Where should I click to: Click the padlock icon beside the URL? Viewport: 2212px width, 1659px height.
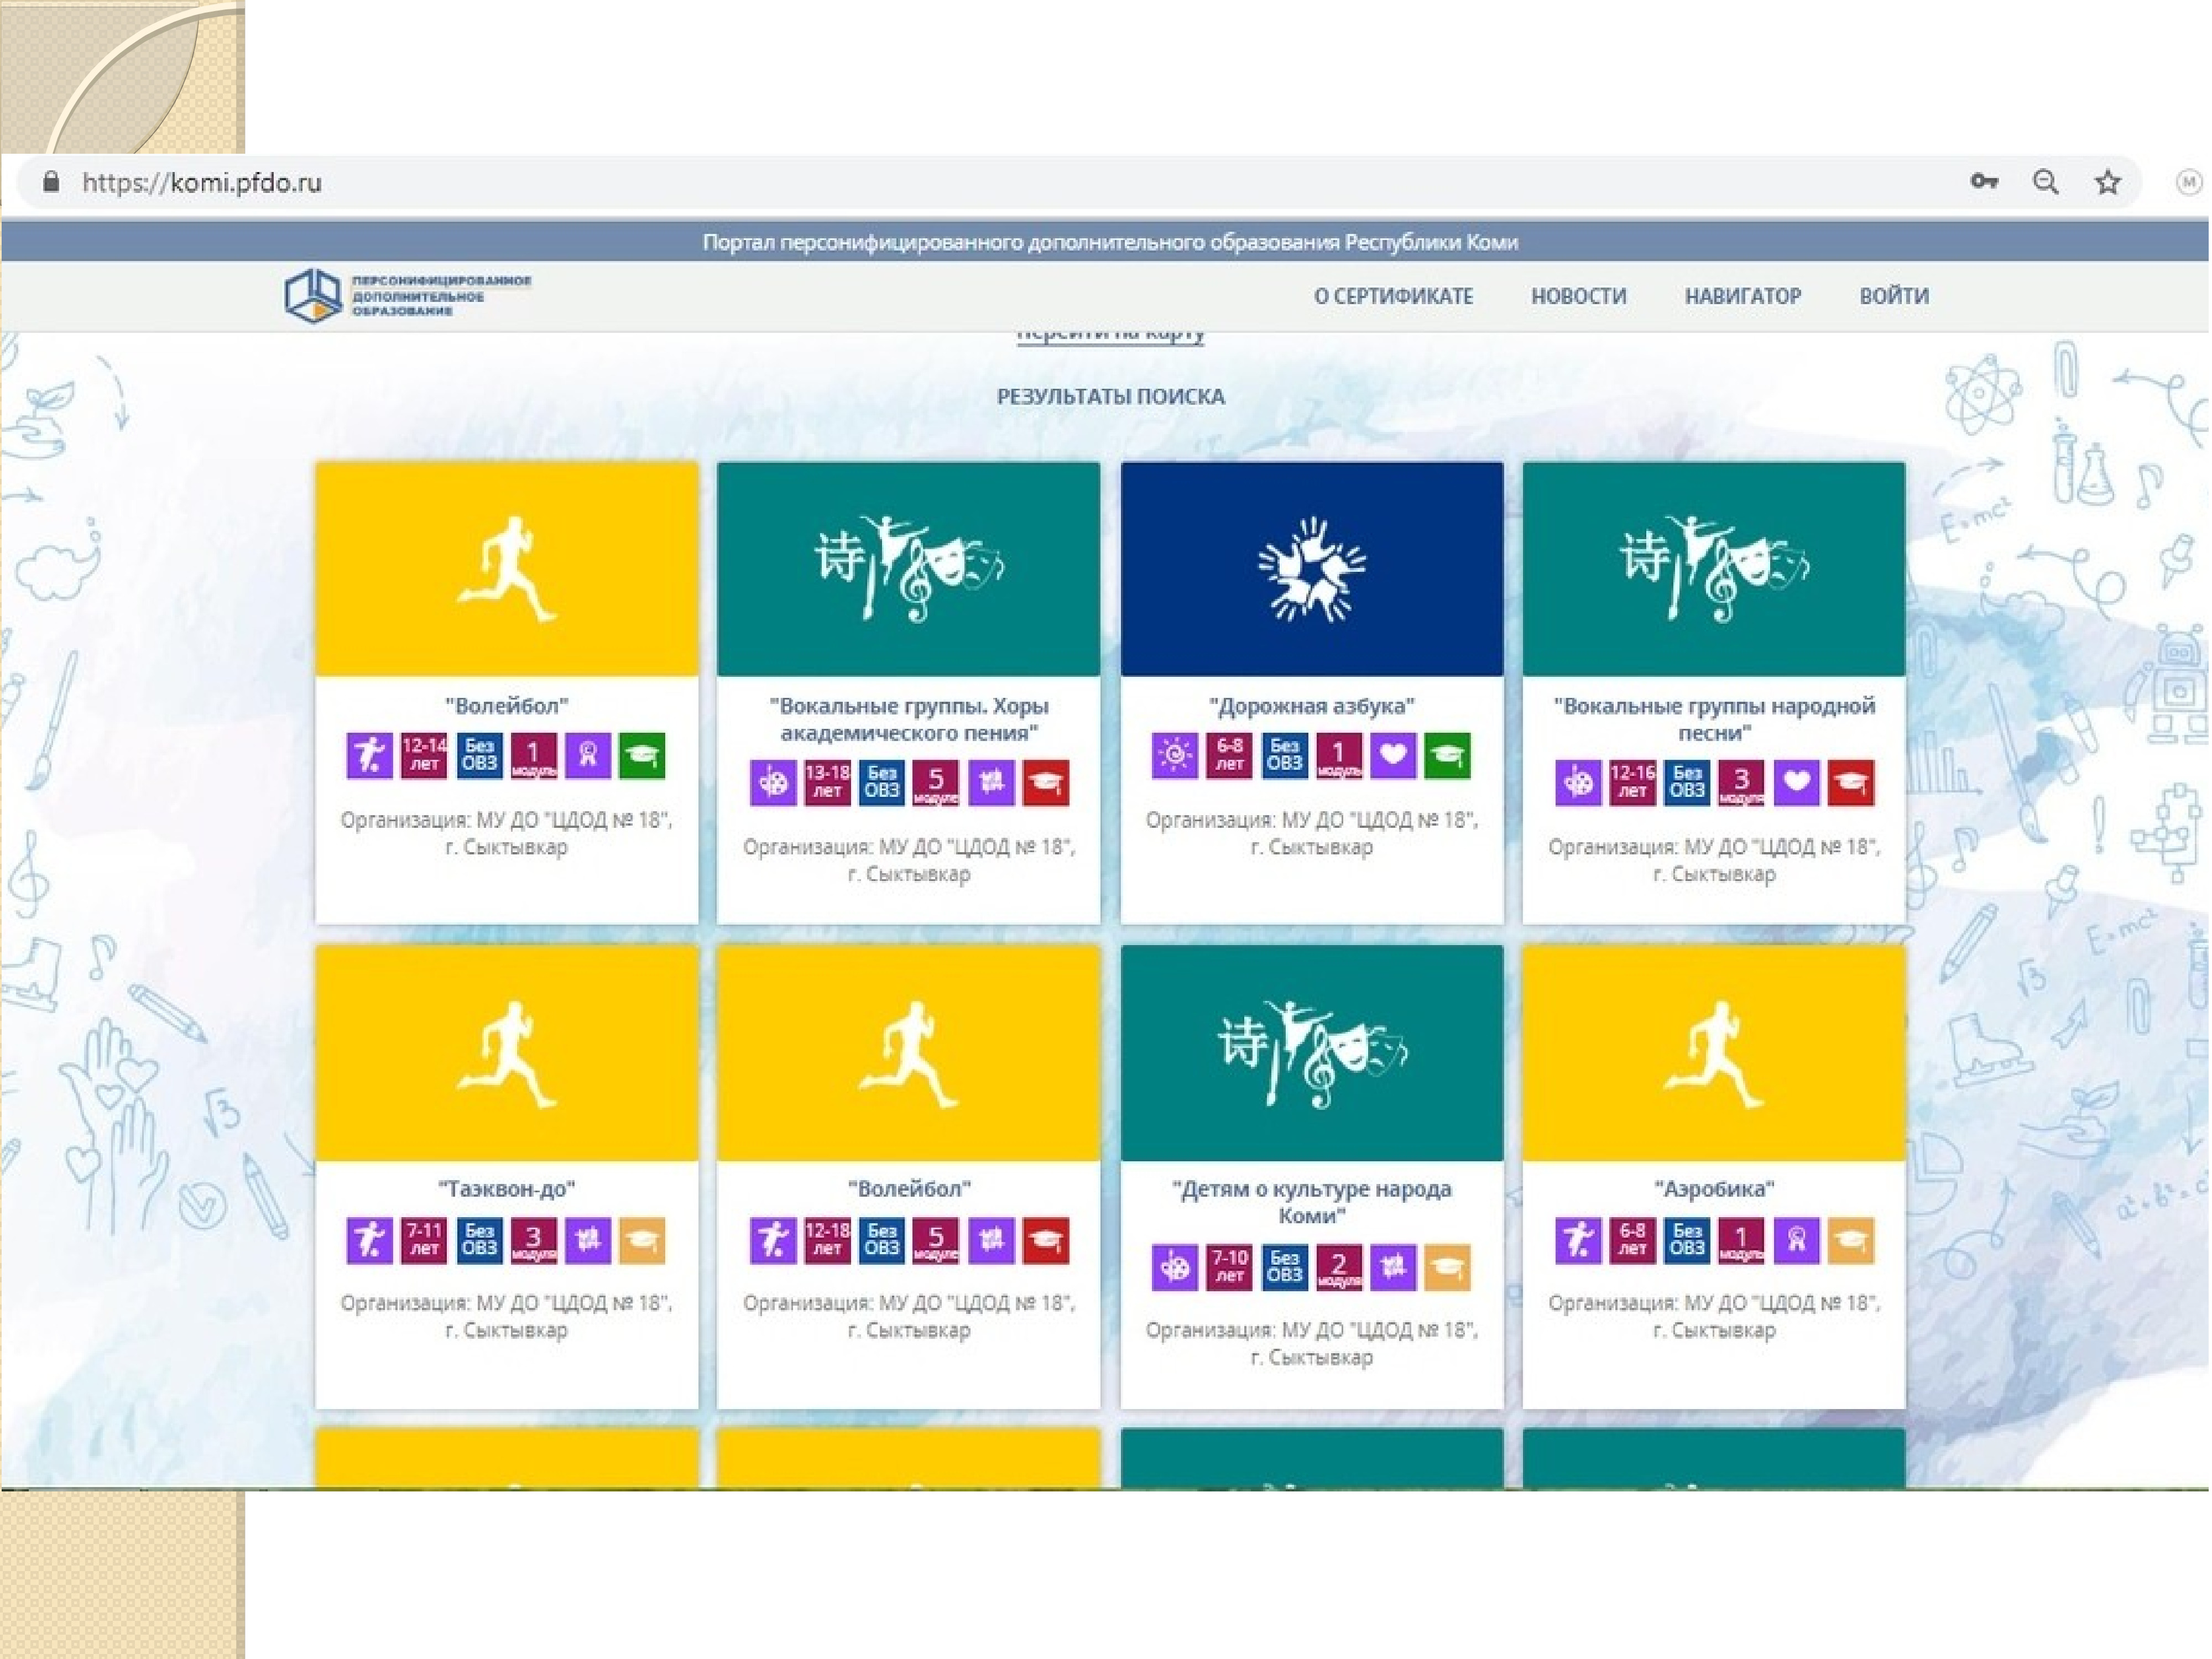51,182
